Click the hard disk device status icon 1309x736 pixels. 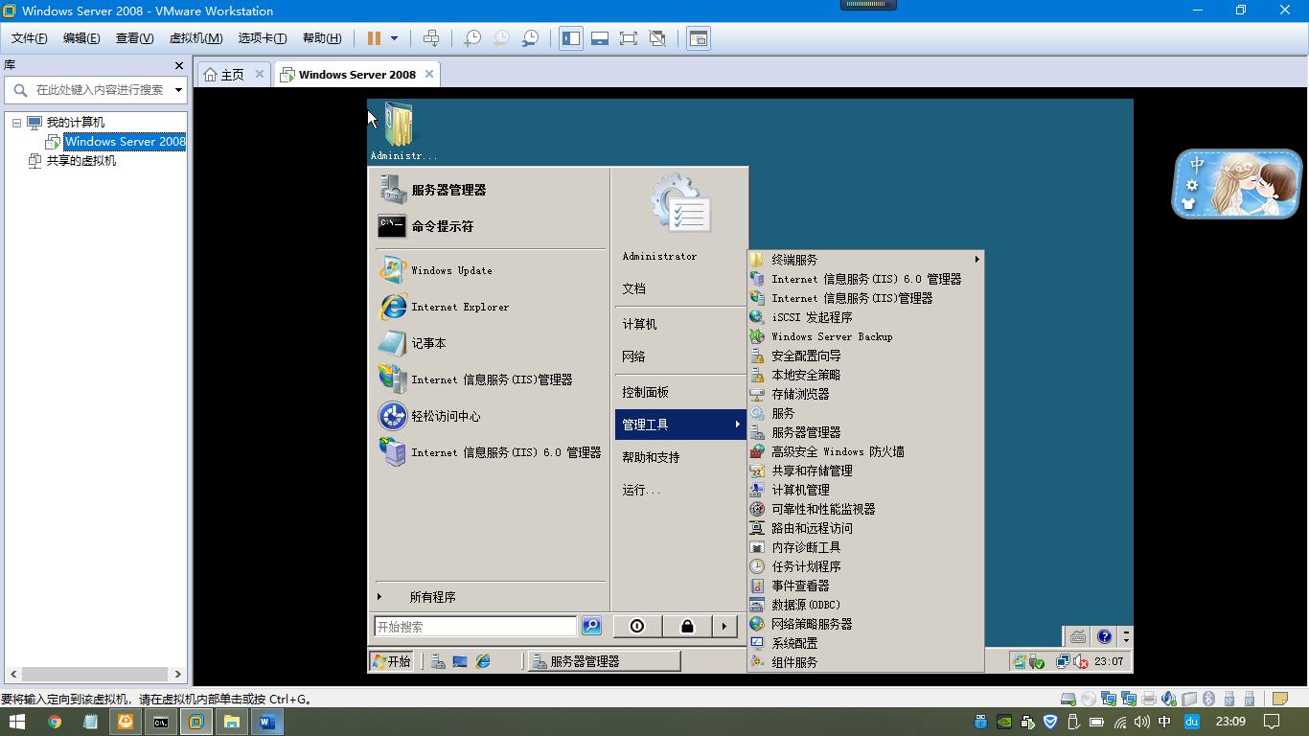(x=1068, y=699)
